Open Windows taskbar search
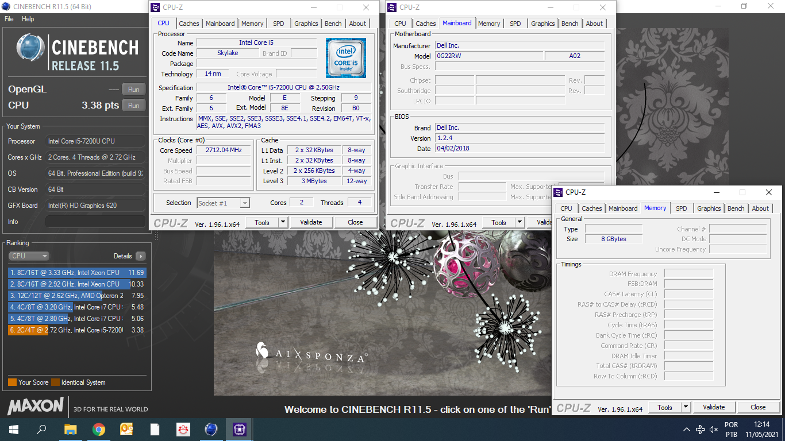This screenshot has height=441, width=785. coord(41,429)
